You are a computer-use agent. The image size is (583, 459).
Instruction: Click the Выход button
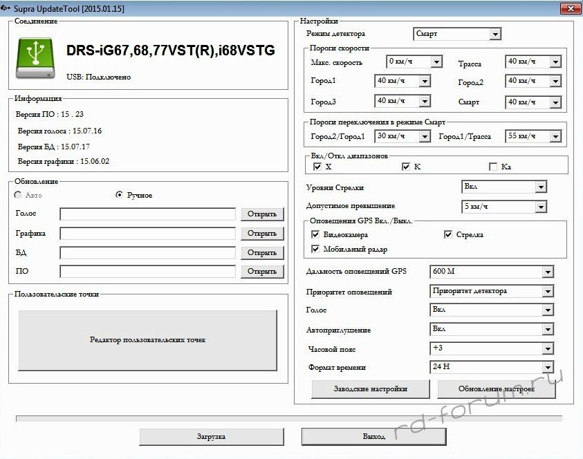point(373,437)
